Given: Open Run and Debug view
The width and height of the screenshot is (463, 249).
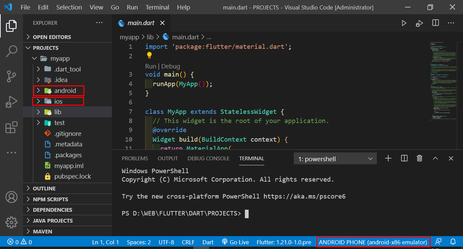Looking at the screenshot, I should point(12,102).
